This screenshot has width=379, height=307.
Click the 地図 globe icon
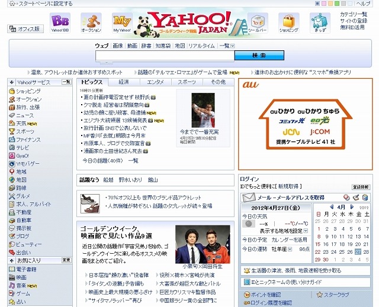tap(12, 180)
